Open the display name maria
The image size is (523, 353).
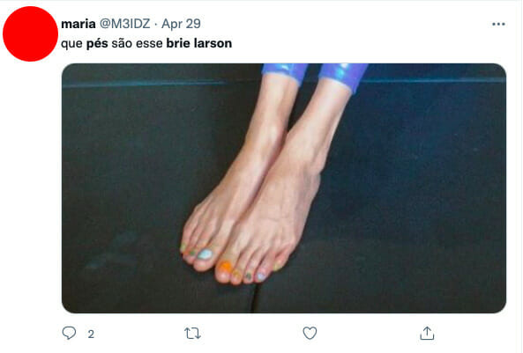point(78,24)
